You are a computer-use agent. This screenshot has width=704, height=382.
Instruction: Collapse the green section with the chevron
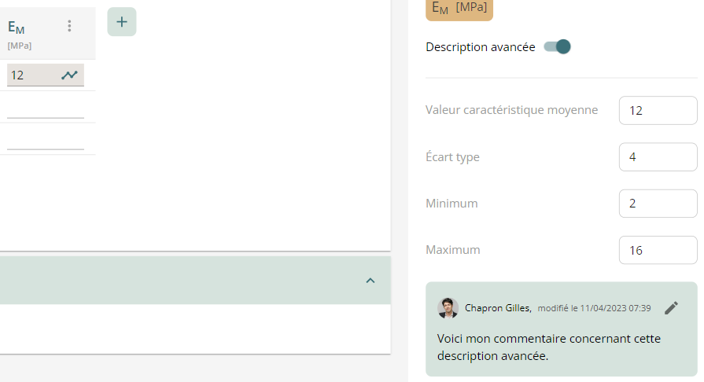370,281
